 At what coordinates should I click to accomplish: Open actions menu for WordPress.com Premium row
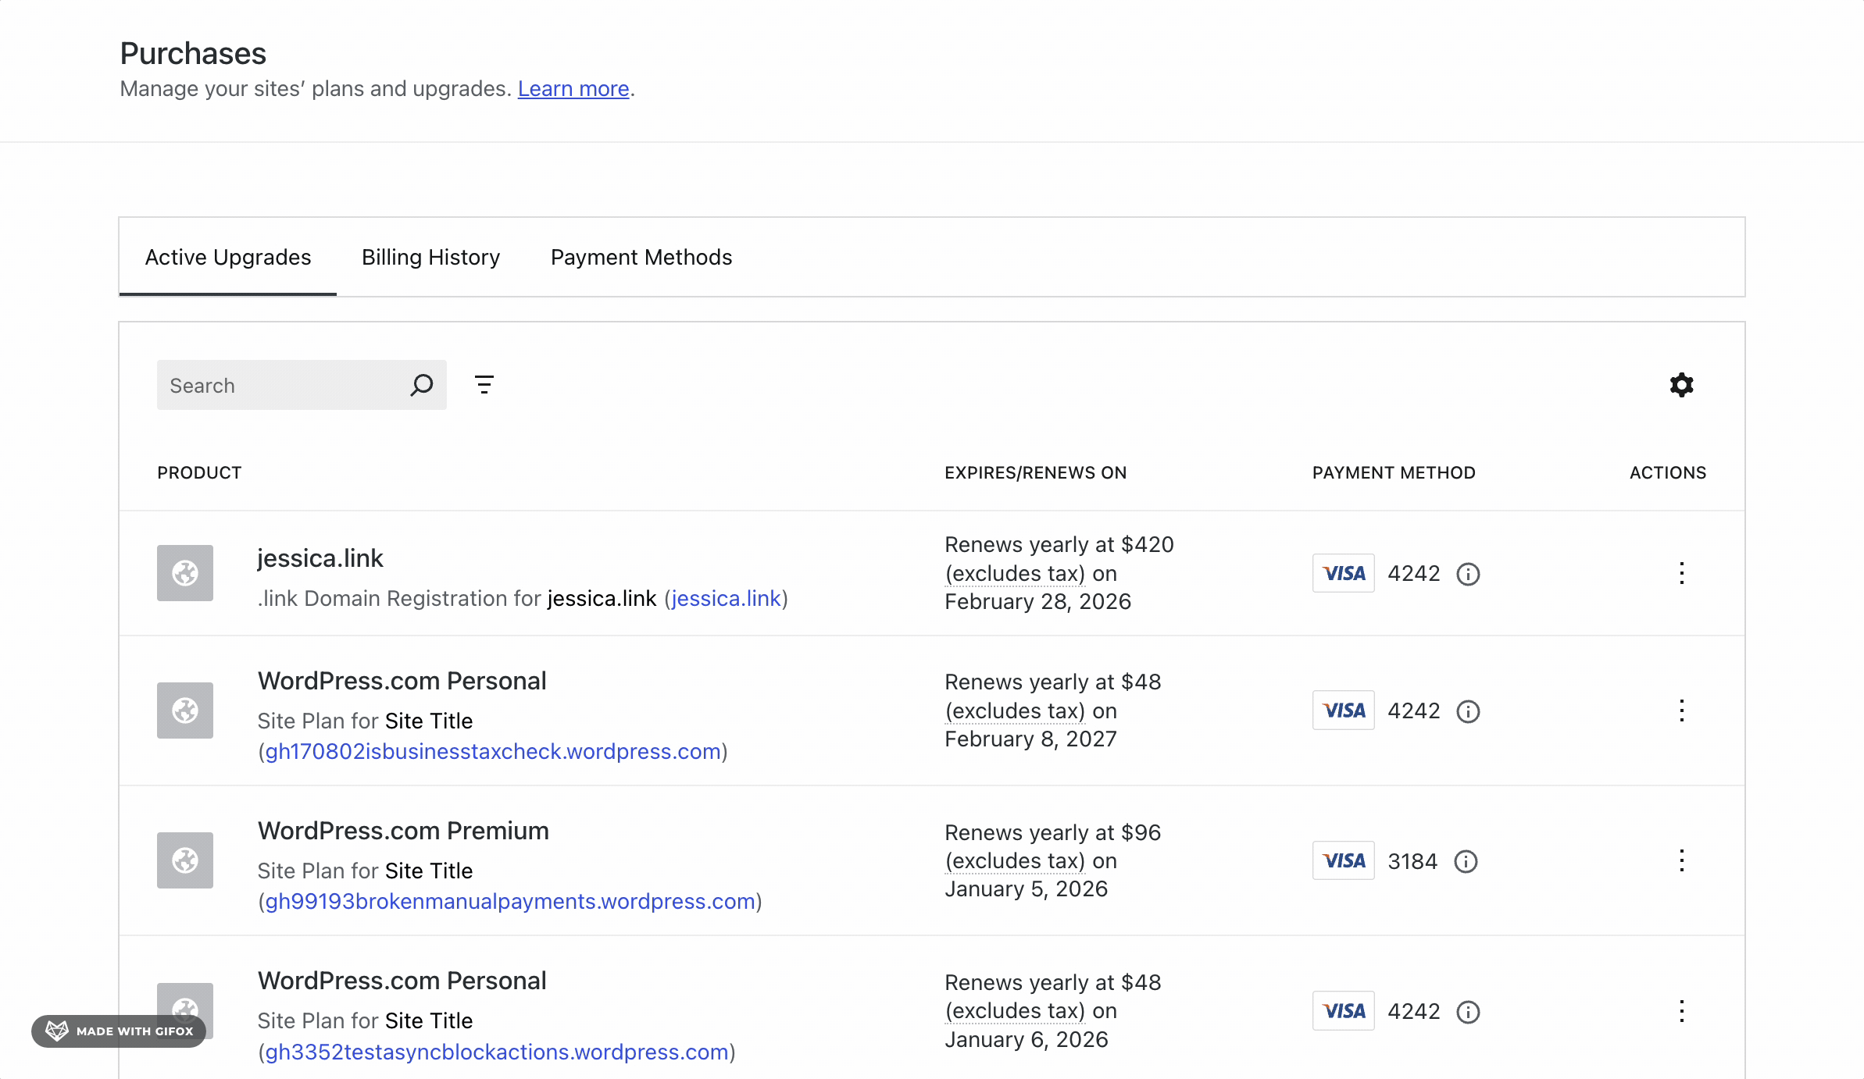[x=1681, y=860]
